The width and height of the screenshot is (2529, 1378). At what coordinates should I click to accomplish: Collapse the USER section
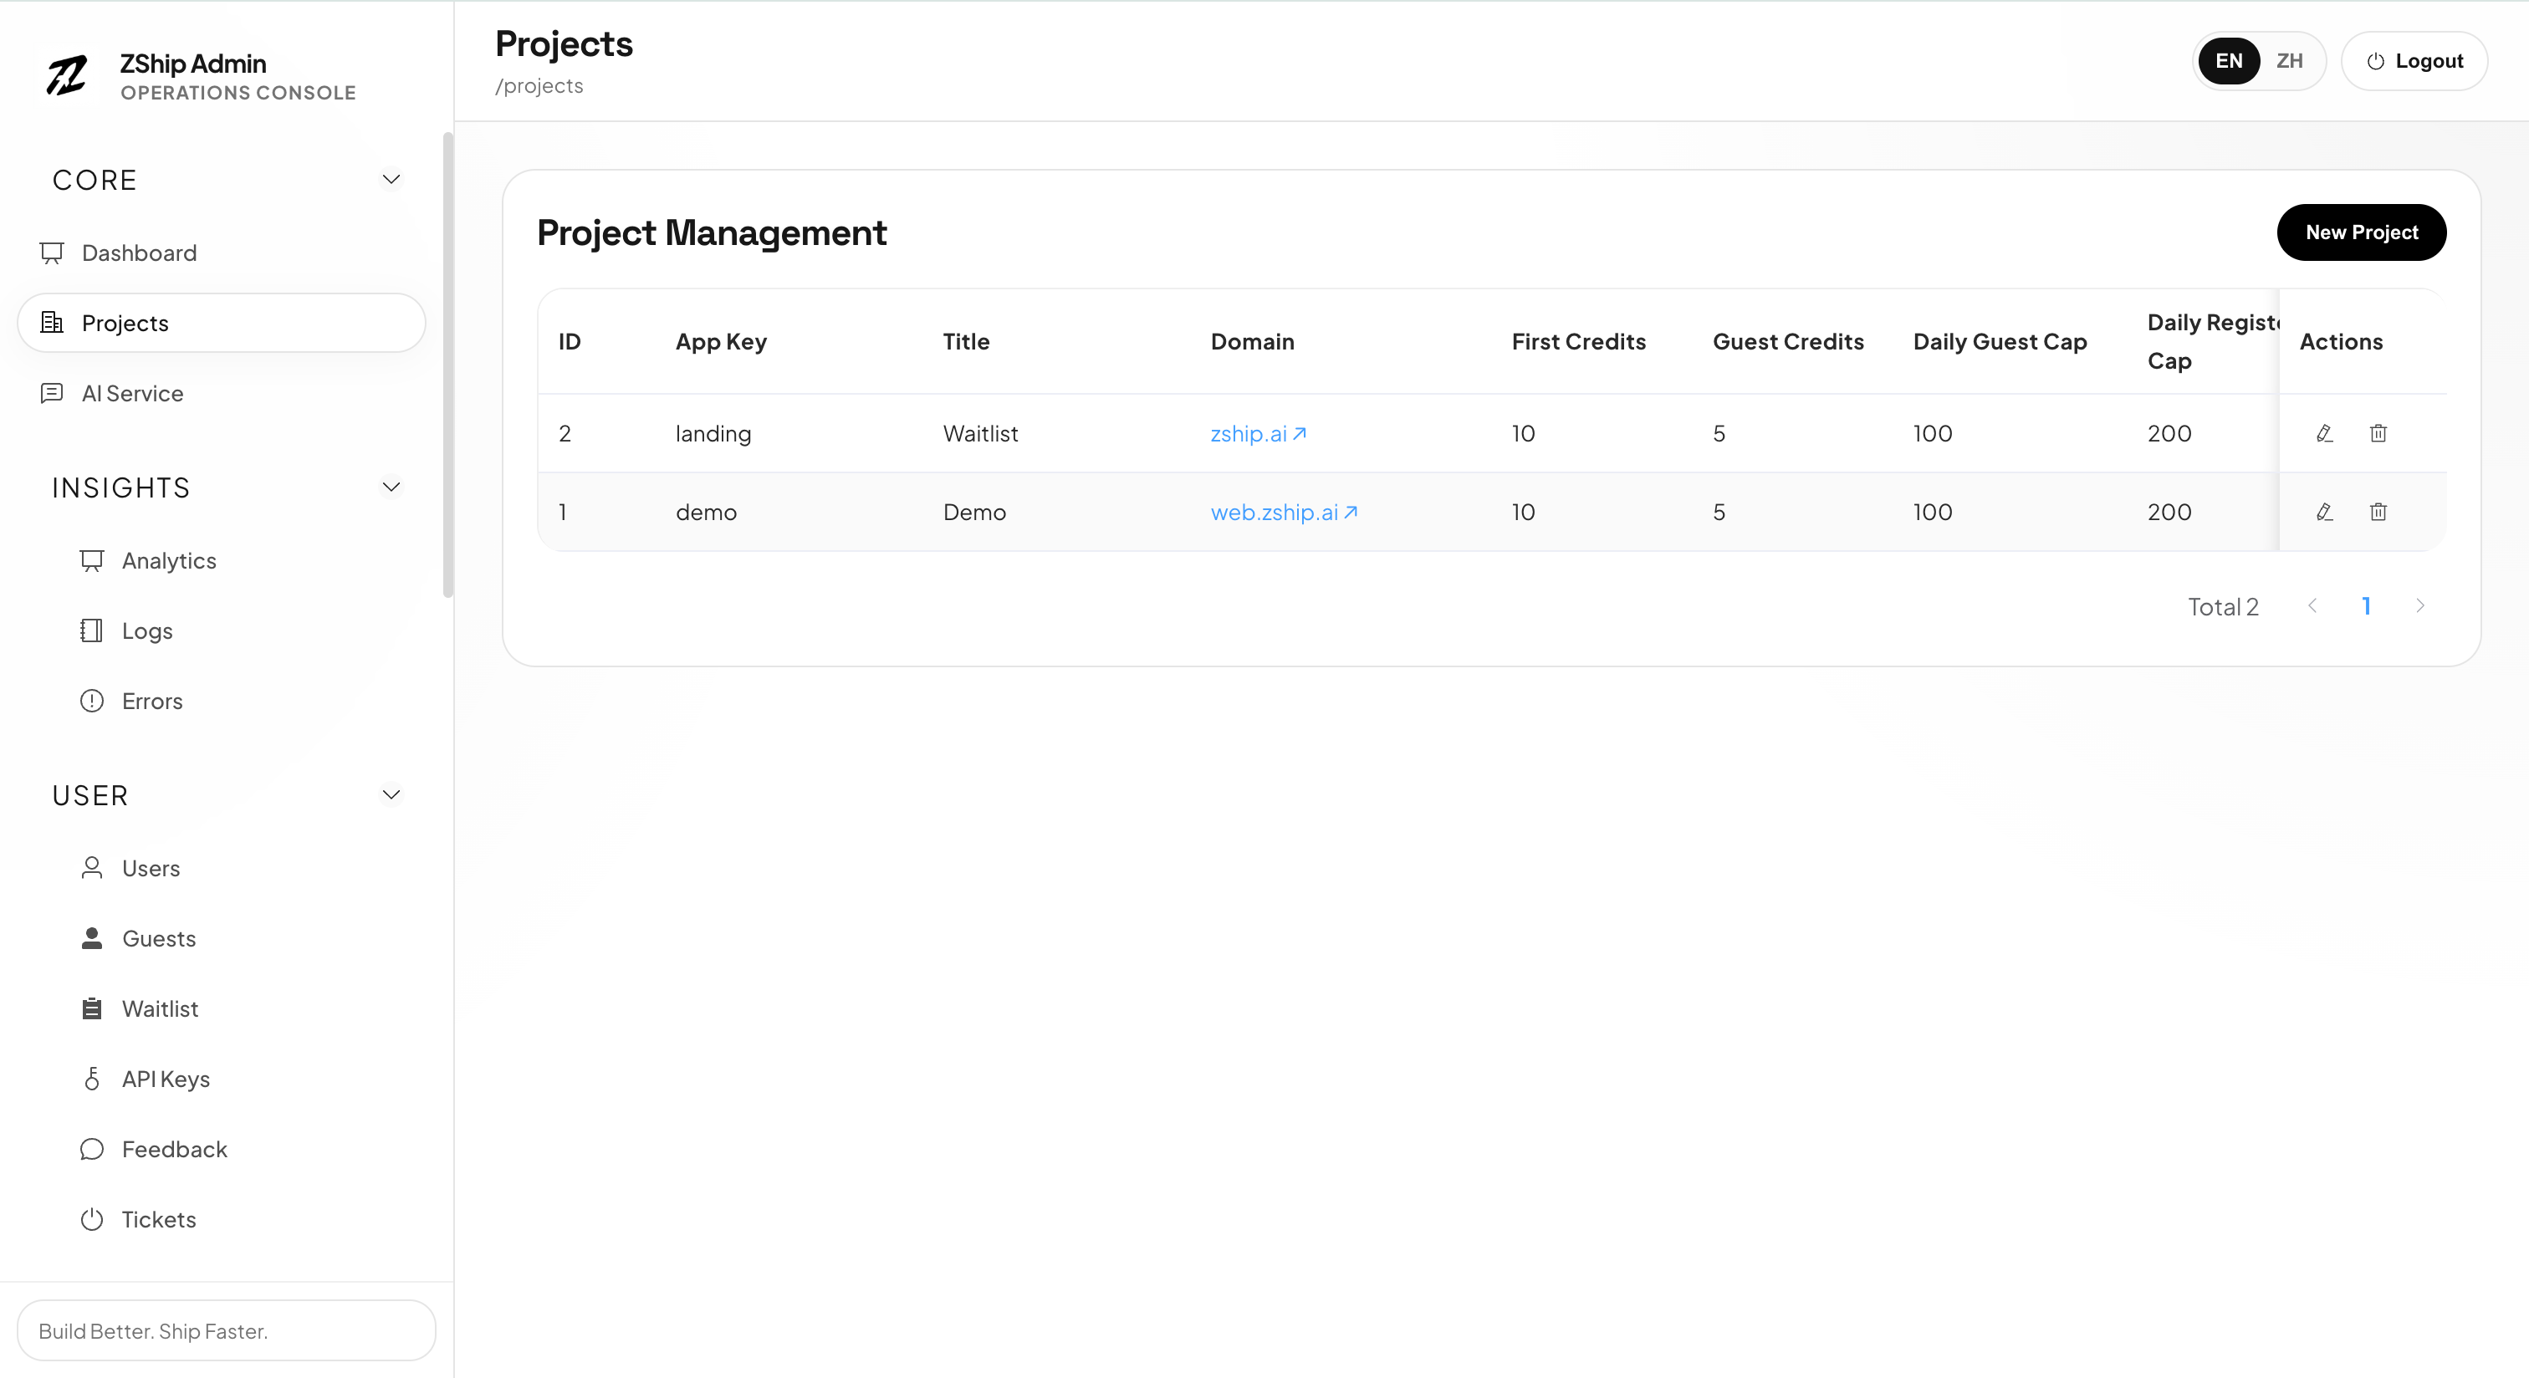point(391,795)
